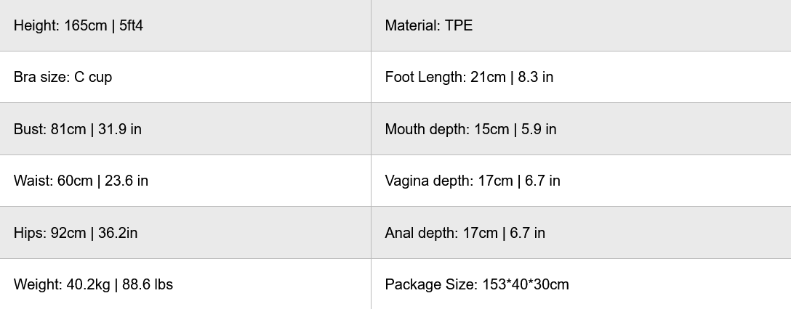The image size is (791, 309).
Task: Click the Mouth depth 15cm cell
Action: [x=580, y=129]
